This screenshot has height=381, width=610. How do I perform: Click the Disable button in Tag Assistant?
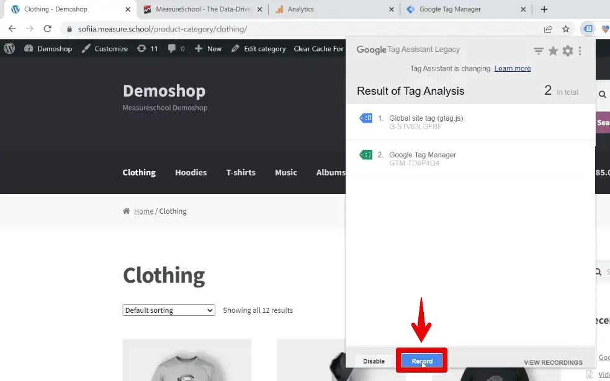[374, 360]
